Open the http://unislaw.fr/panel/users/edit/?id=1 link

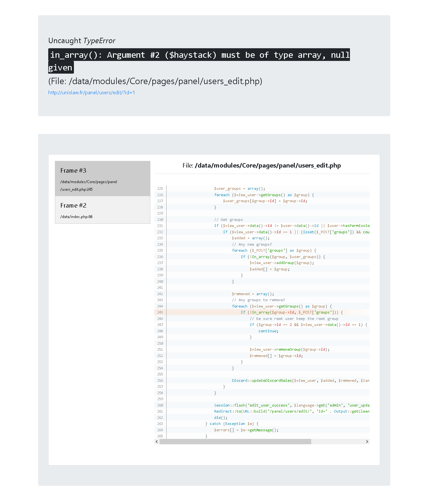coord(91,92)
